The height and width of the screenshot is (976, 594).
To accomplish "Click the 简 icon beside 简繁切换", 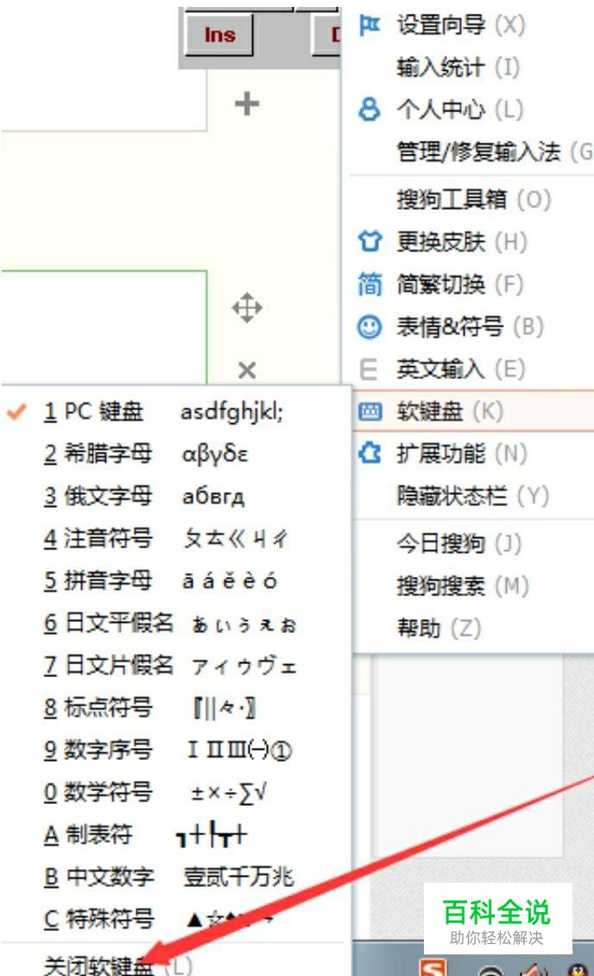I will [370, 284].
